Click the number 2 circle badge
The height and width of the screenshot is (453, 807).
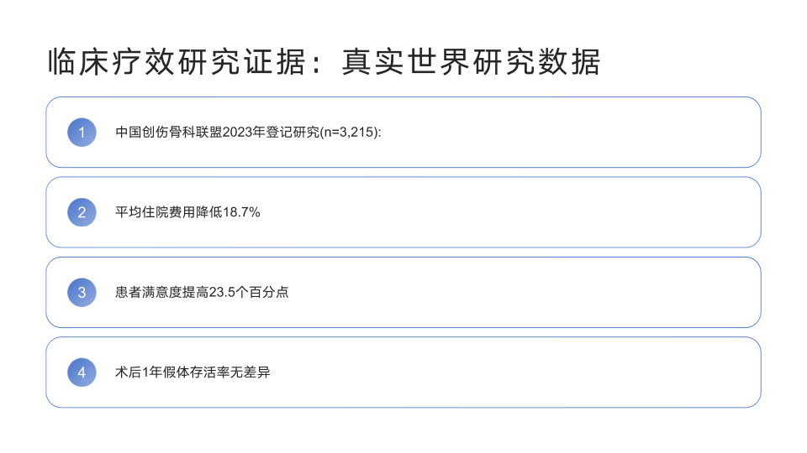click(82, 212)
